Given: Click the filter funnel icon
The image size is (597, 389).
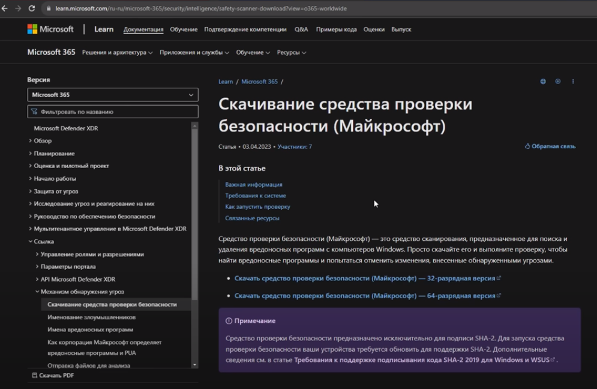Looking at the screenshot, I should click(x=34, y=112).
